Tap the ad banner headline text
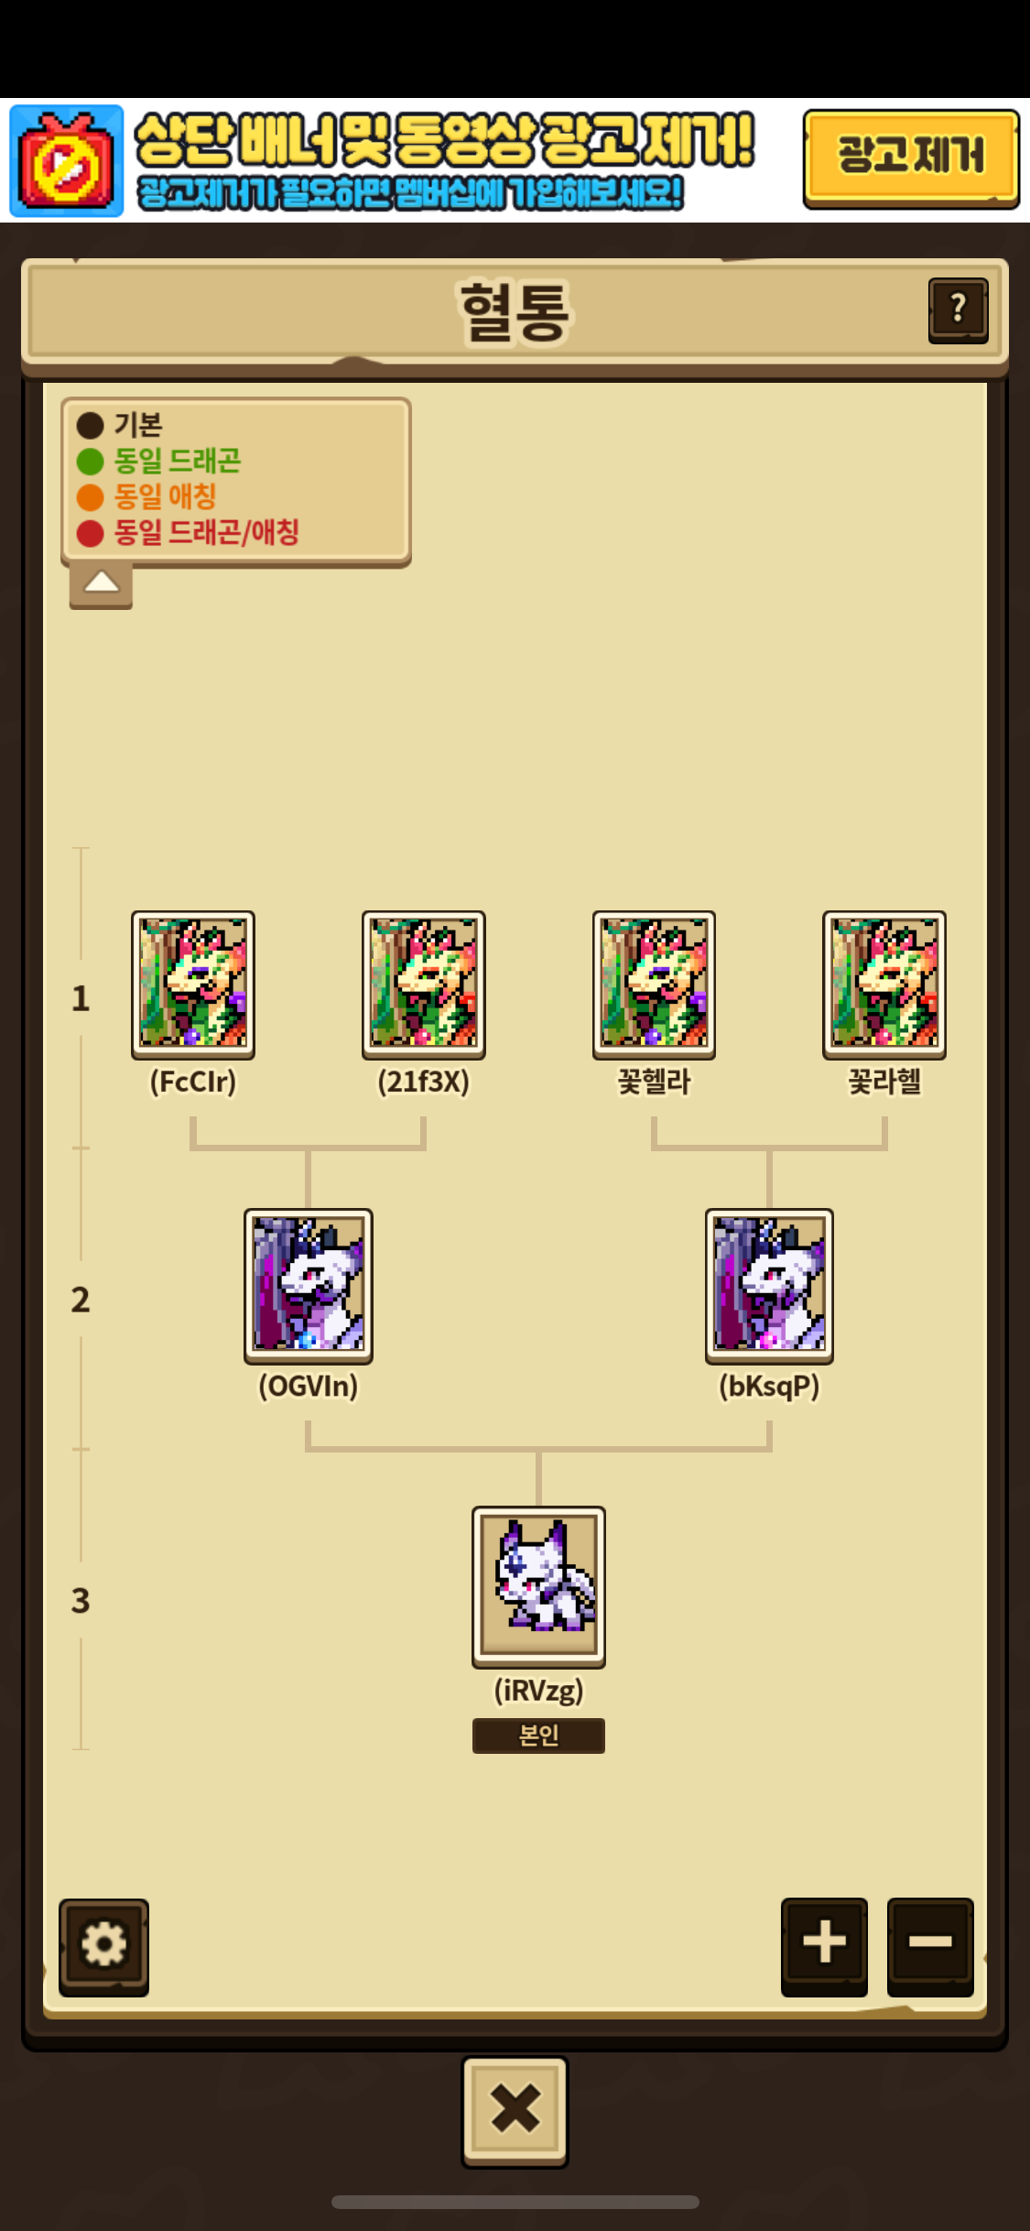The image size is (1030, 2231). (x=445, y=140)
